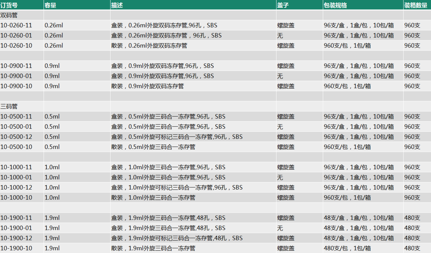The height and width of the screenshot is (253, 431).
Task: Click 螺旋盖 cell in row 10-0500-12
Action: [x=286, y=136]
